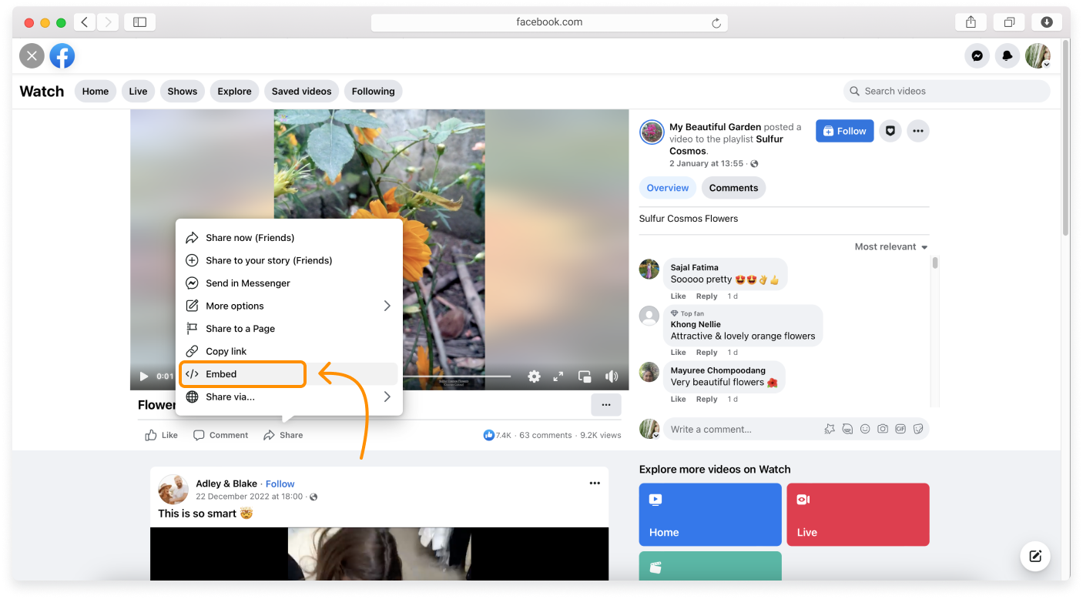Click the video progress bar
Viewport: 1083px width, 599px height.
coord(462,376)
